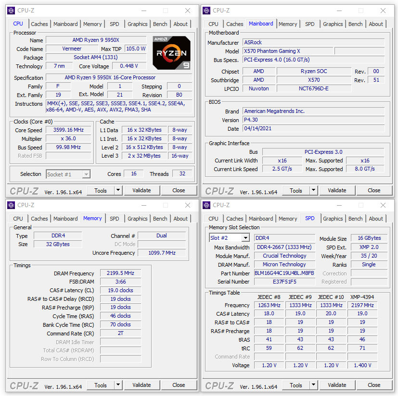Image resolution: width=398 pixels, height=396 pixels.
Task: Click the Tools button in the CPU window
Action: point(101,190)
